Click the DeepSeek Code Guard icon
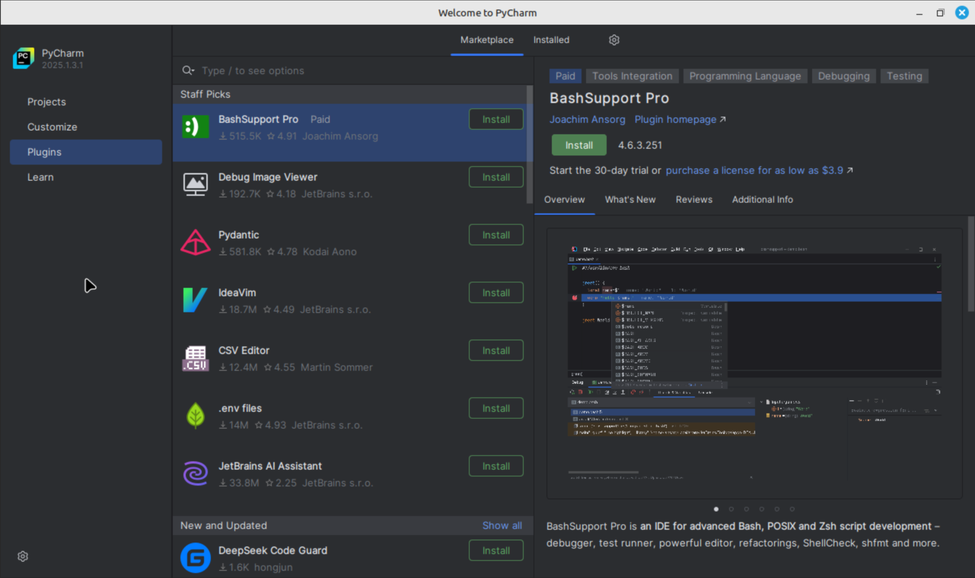This screenshot has width=975, height=578. (x=195, y=557)
